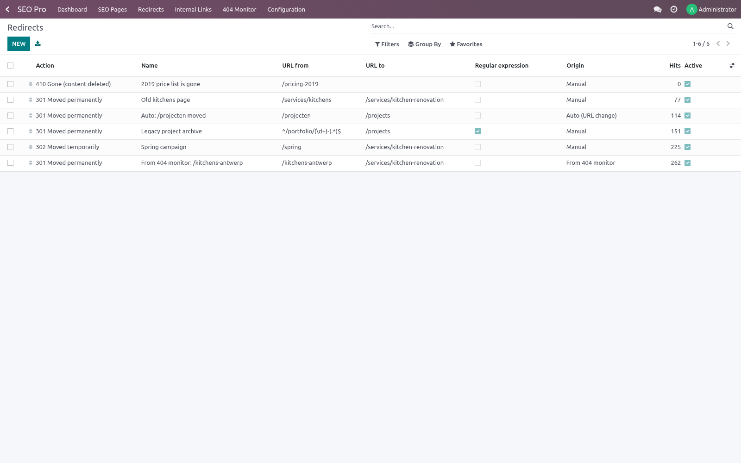This screenshot has width=741, height=463.
Task: Toggle Active for From 404 monitor redirect
Action: 687,163
